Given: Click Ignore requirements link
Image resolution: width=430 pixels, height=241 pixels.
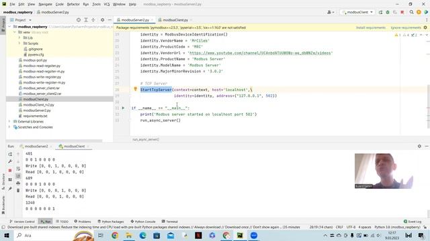Looking at the screenshot, I should click(x=406, y=27).
